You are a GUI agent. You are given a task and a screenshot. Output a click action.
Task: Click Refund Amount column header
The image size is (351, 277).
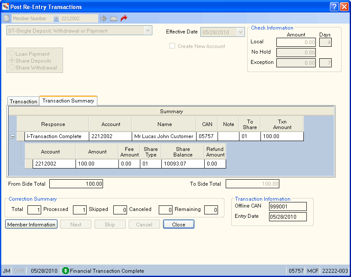[215, 152]
